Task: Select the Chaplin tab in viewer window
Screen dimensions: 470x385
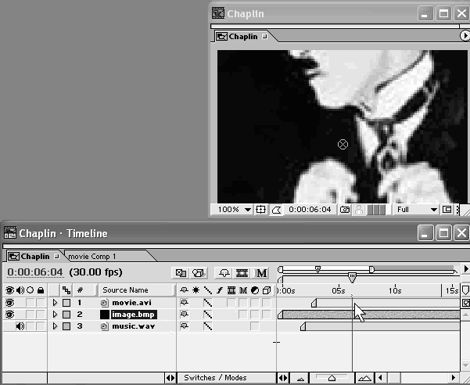Action: tap(242, 36)
